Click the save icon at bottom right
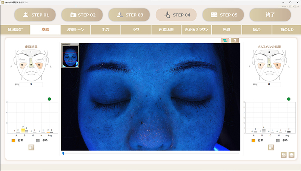This screenshot has height=171, width=301. pos(284,155)
